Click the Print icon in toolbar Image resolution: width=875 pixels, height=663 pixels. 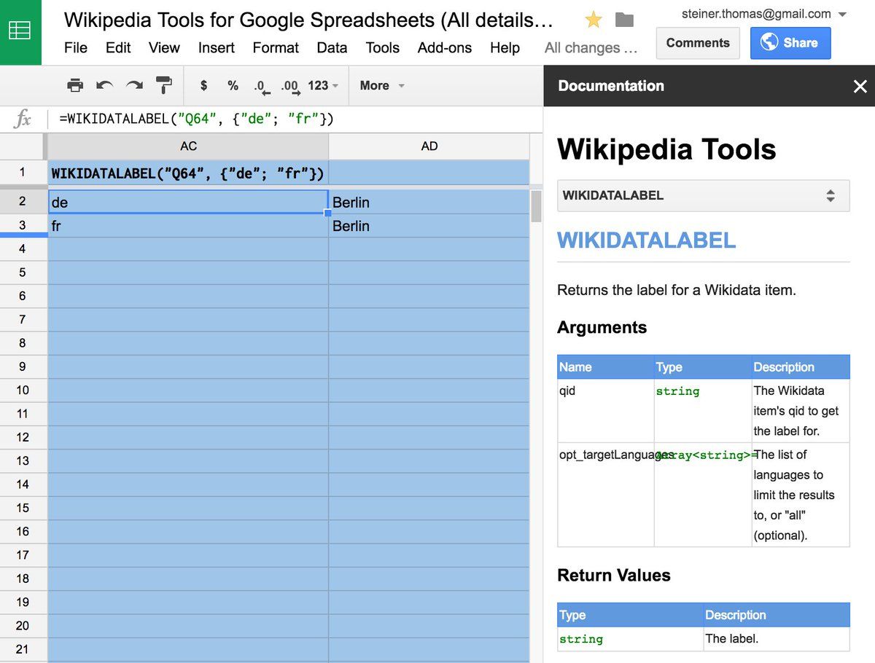pos(75,85)
